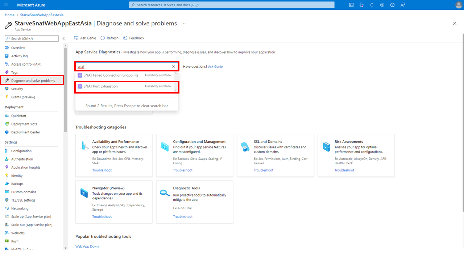Open the notifications bell icon
Image resolution: width=464 pixels, height=261 pixels.
point(372,5)
